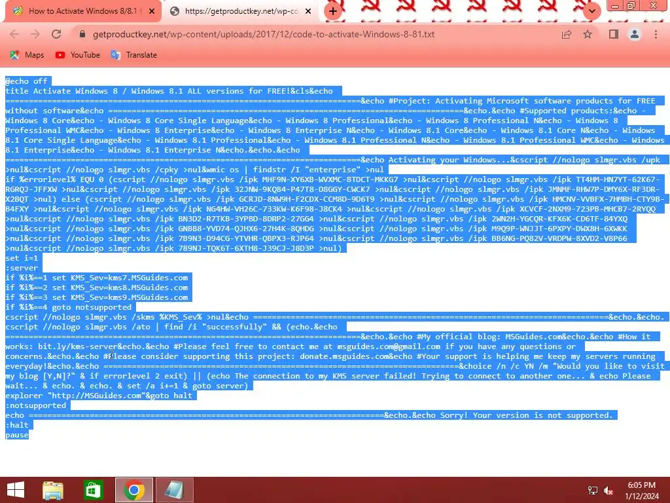The width and height of the screenshot is (670, 503).
Task: Open the Translate bookmark
Action: (133, 55)
